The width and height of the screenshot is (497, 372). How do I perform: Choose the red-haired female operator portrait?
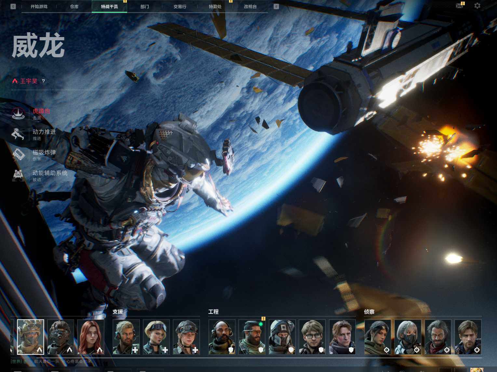[x=91, y=337]
